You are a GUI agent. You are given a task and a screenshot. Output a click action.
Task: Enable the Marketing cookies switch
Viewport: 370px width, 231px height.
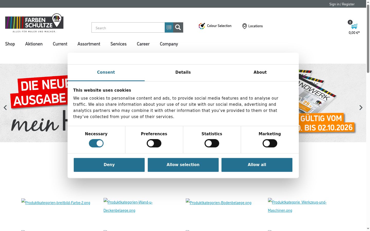270,143
